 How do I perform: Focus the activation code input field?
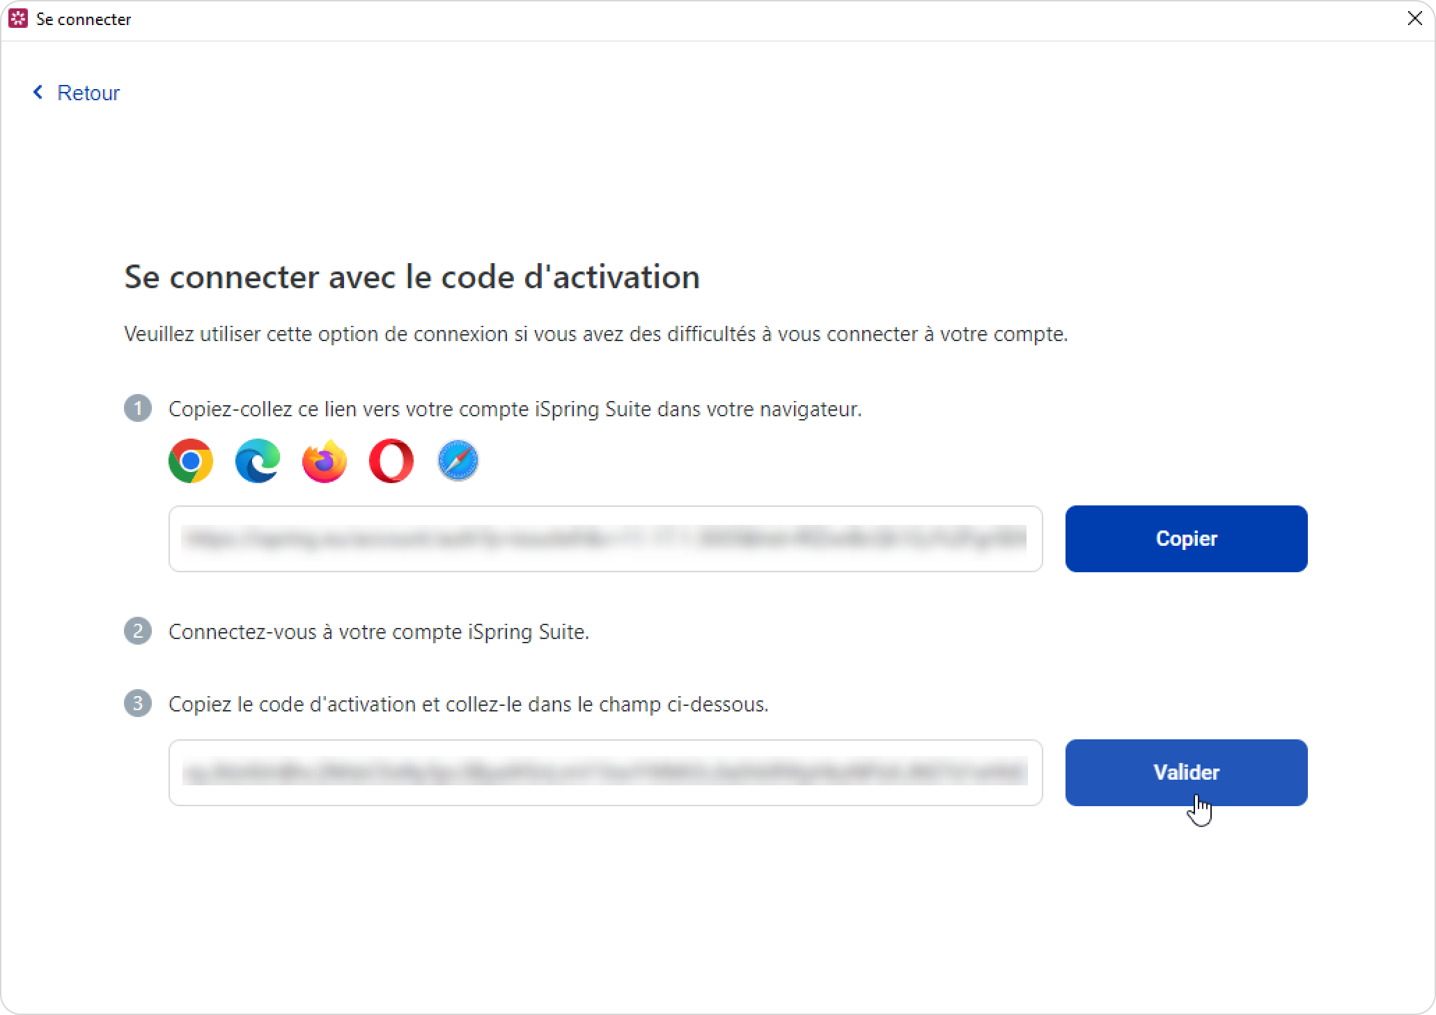(605, 773)
